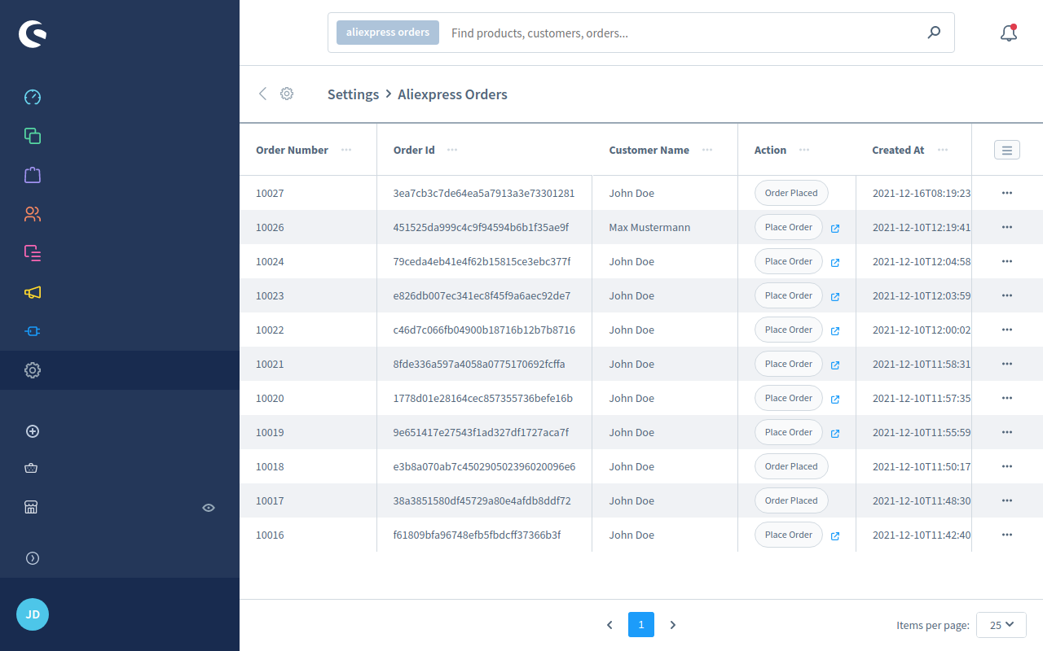The height and width of the screenshot is (651, 1043).
Task: Open the Settings gear in sidebar
Action: point(33,370)
